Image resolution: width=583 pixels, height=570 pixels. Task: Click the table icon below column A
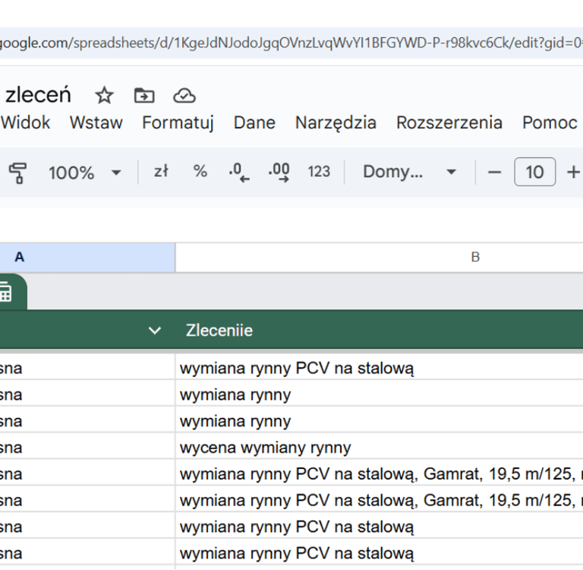(x=6, y=293)
